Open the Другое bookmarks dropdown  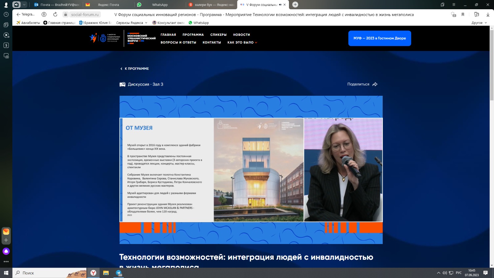[x=479, y=23]
